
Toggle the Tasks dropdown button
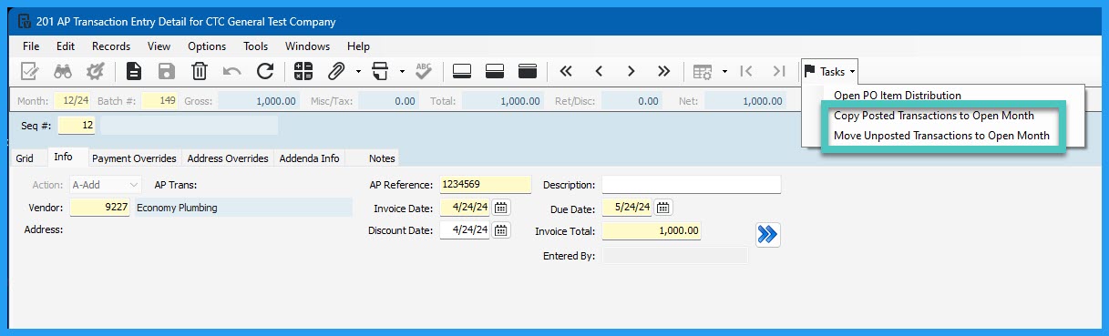coord(829,71)
